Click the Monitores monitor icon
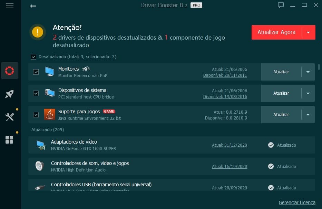322x209 pixels. point(50,72)
